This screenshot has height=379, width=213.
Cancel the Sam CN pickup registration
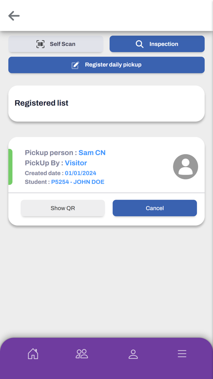pos(155,208)
